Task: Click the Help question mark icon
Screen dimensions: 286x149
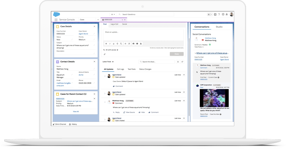Action: coord(219,15)
